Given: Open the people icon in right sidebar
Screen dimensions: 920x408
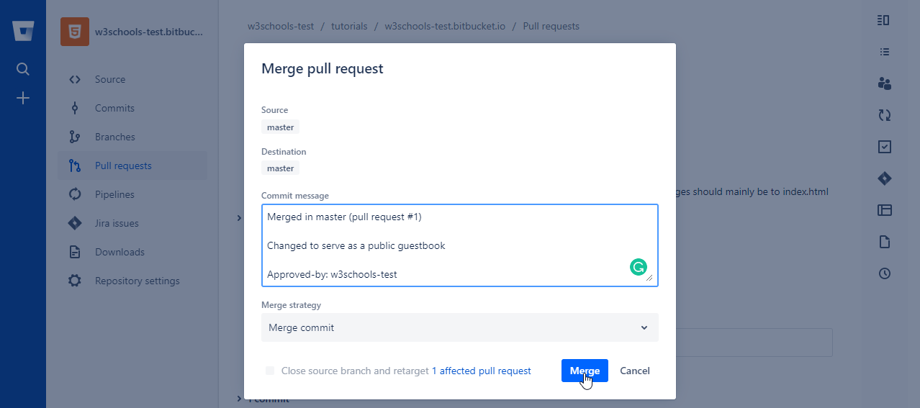Looking at the screenshot, I should [x=885, y=83].
